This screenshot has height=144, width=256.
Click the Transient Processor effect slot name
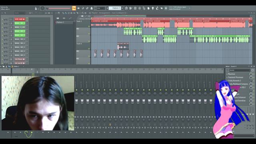coord(236,77)
